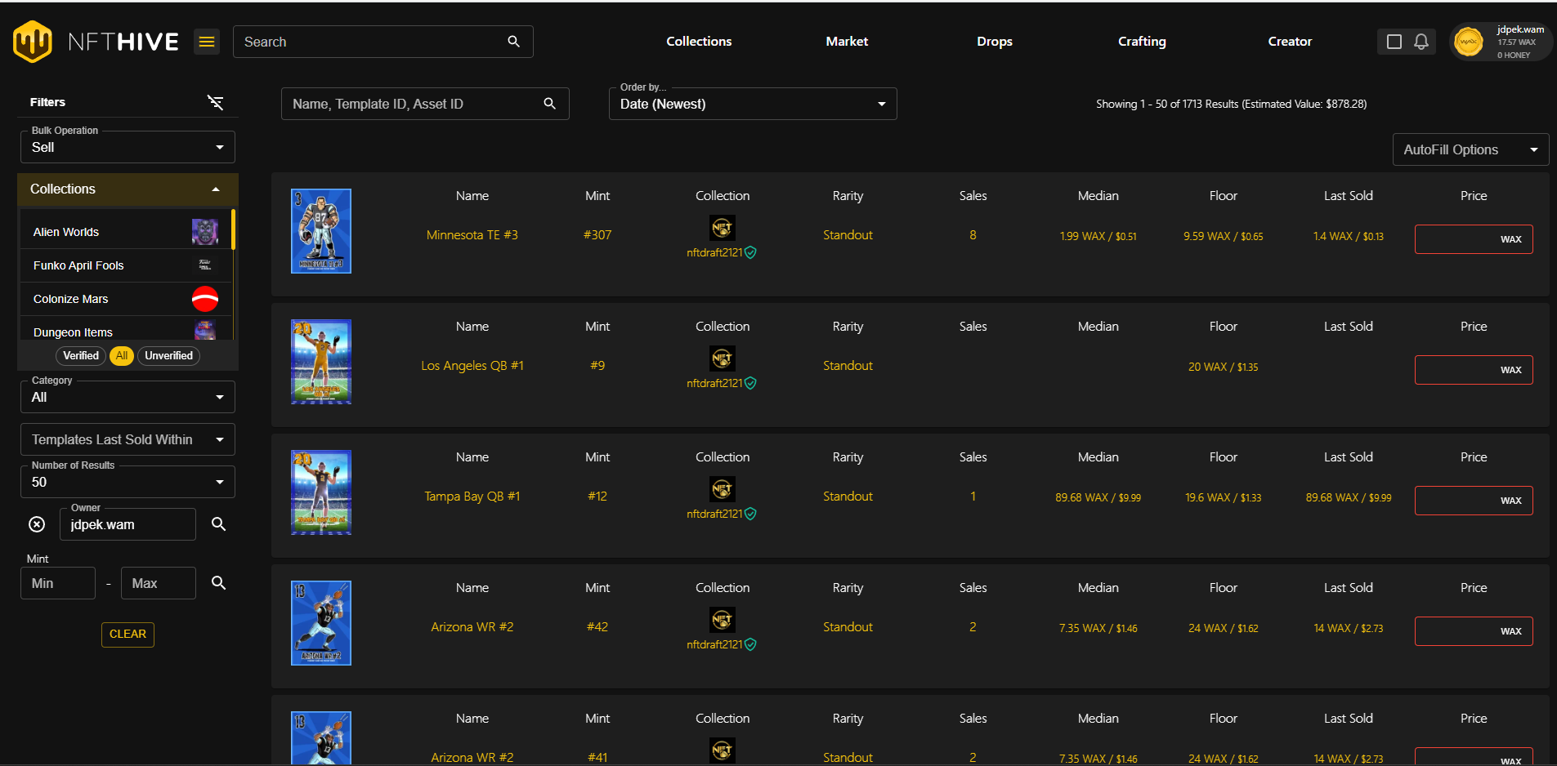Viewport: 1557px width, 766px height.
Task: Search owner with magnifier icon
Action: click(218, 524)
